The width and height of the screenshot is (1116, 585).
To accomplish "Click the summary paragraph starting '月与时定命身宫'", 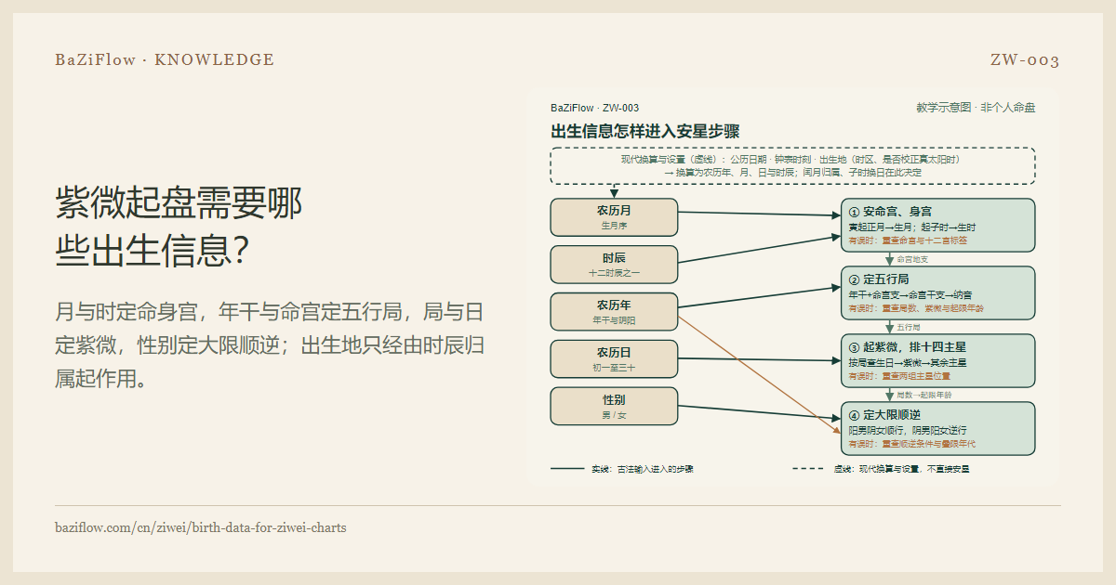I will tap(270, 345).
